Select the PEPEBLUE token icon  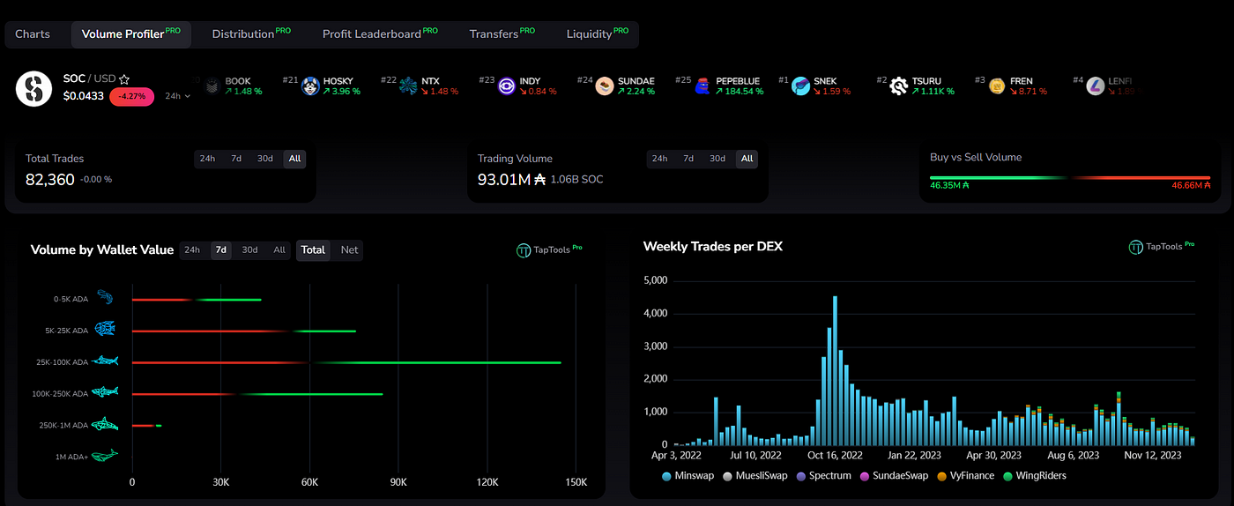702,86
